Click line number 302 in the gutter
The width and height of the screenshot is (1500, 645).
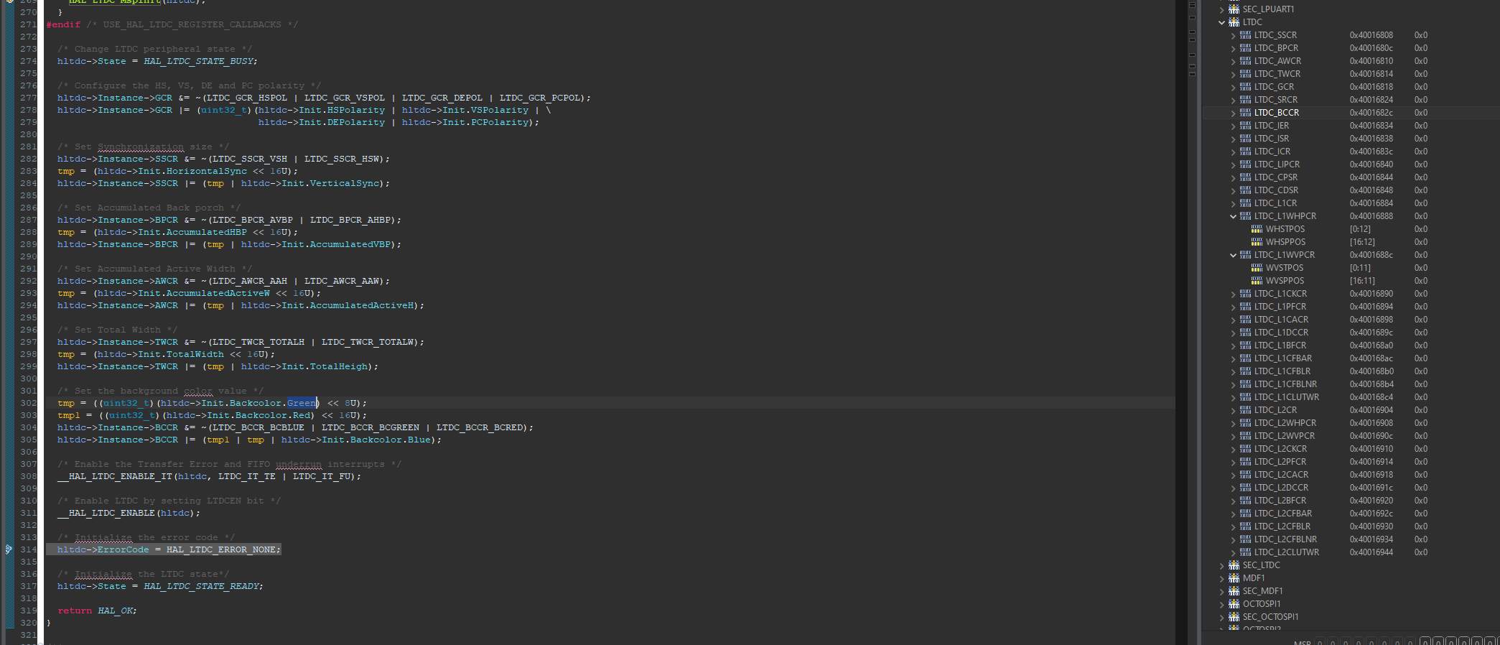click(x=29, y=404)
